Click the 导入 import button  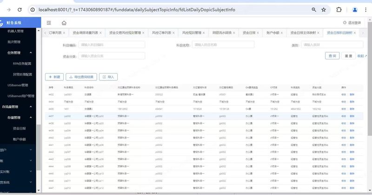pos(108,77)
